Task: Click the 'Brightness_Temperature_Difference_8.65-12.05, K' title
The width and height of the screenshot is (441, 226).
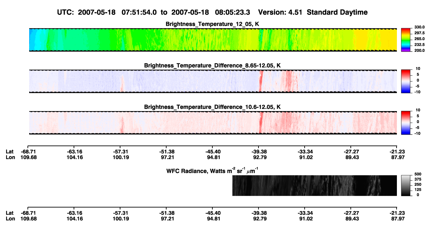Action: tap(212, 65)
